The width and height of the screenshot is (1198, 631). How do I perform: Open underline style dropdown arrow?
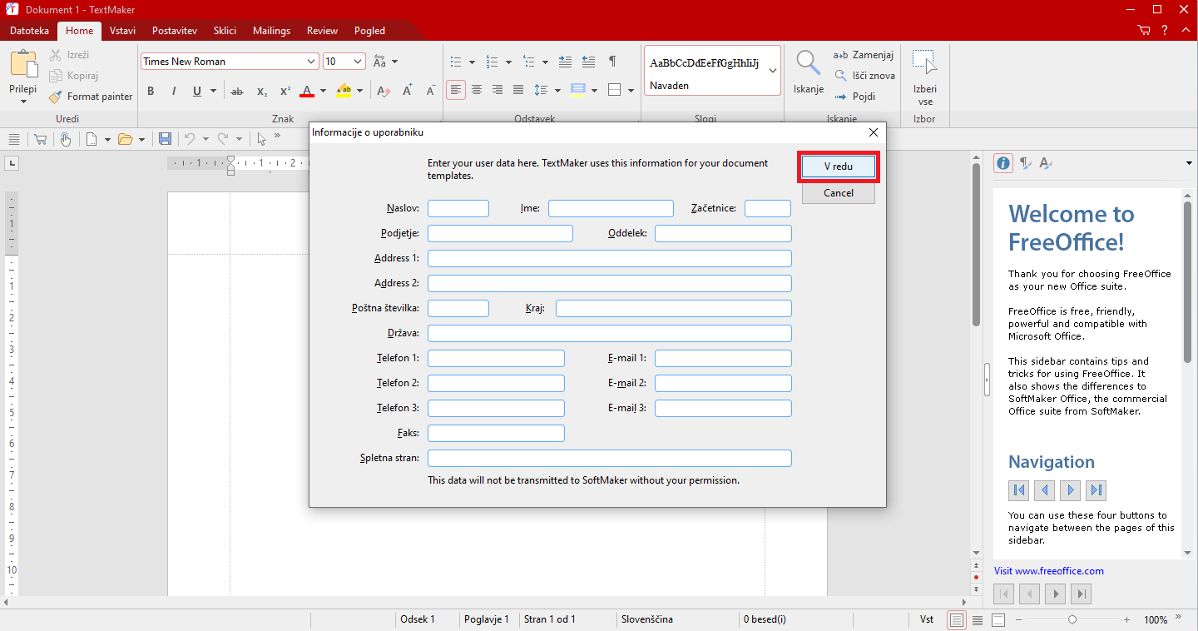pos(214,91)
